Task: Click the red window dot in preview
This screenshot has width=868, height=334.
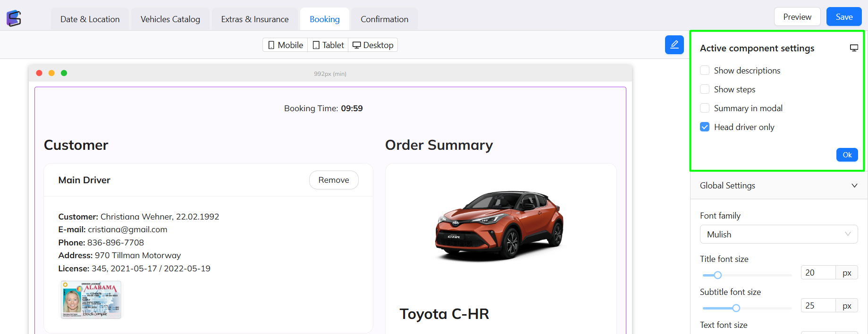Action: coord(39,73)
